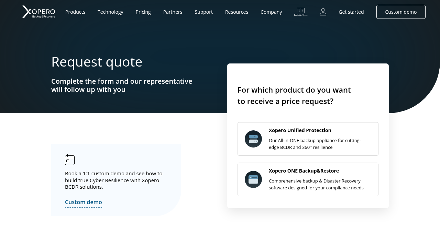Viewport: 440px width, 247px height.
Task: Click the Comprehensive backup & Disaster Recovery description
Action: [x=316, y=184]
